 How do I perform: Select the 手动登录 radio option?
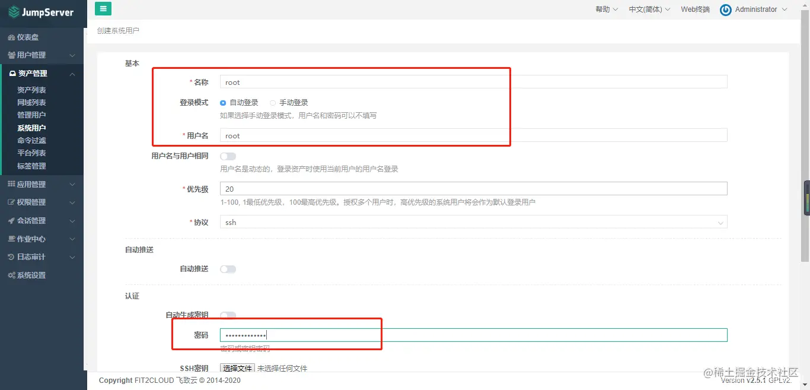coord(272,102)
